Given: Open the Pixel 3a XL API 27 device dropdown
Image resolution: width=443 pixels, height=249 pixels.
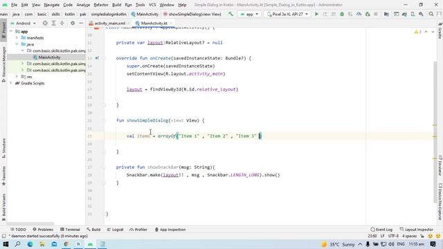Looking at the screenshot, I should coord(287,14).
